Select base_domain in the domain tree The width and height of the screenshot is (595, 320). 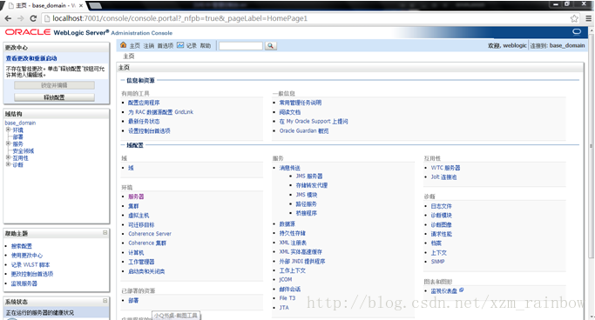20,123
